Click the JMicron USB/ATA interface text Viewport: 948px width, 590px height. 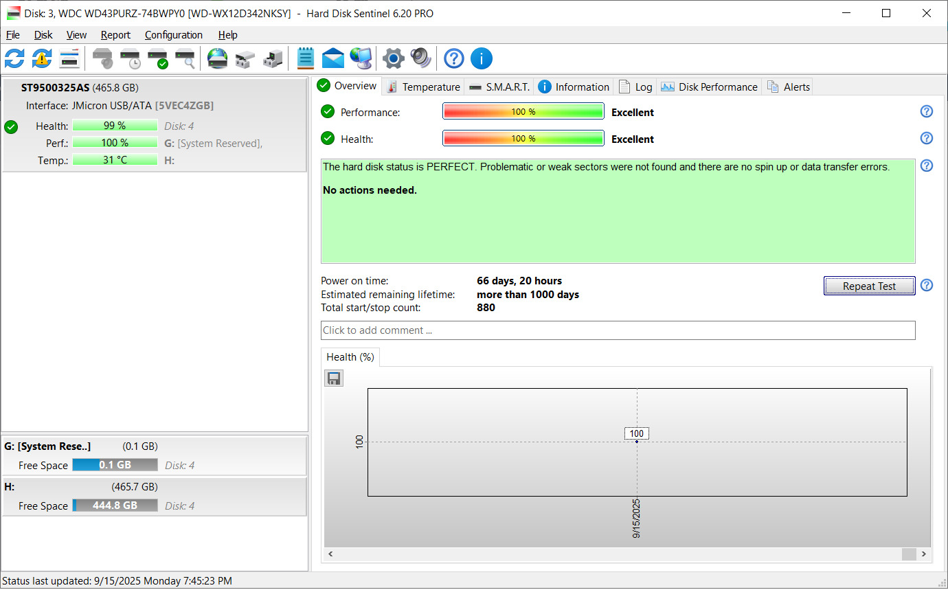point(111,106)
